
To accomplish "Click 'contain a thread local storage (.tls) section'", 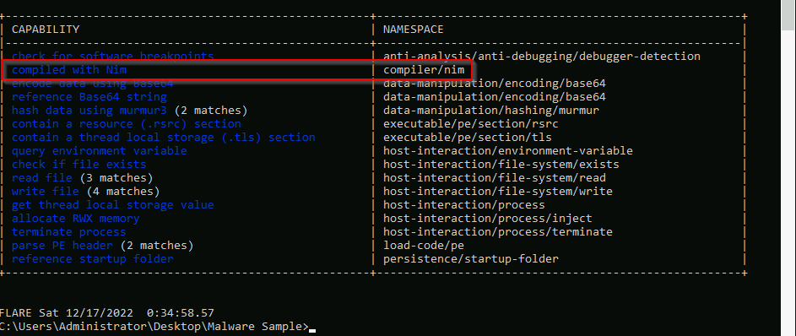I will coord(164,137).
